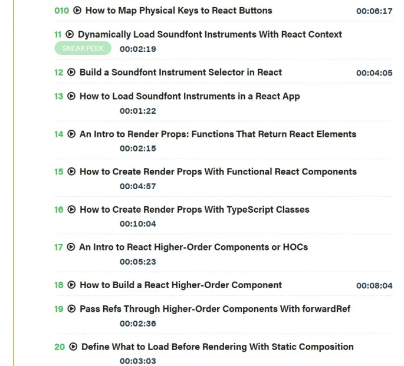Click play icon beside lesson 15
The image size is (404, 366).
coord(71,172)
